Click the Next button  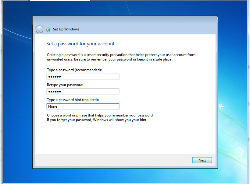tap(202, 160)
